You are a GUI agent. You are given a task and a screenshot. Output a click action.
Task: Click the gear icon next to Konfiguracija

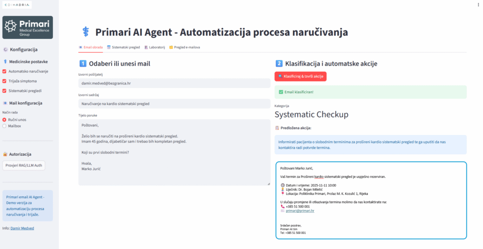[x=5, y=49]
